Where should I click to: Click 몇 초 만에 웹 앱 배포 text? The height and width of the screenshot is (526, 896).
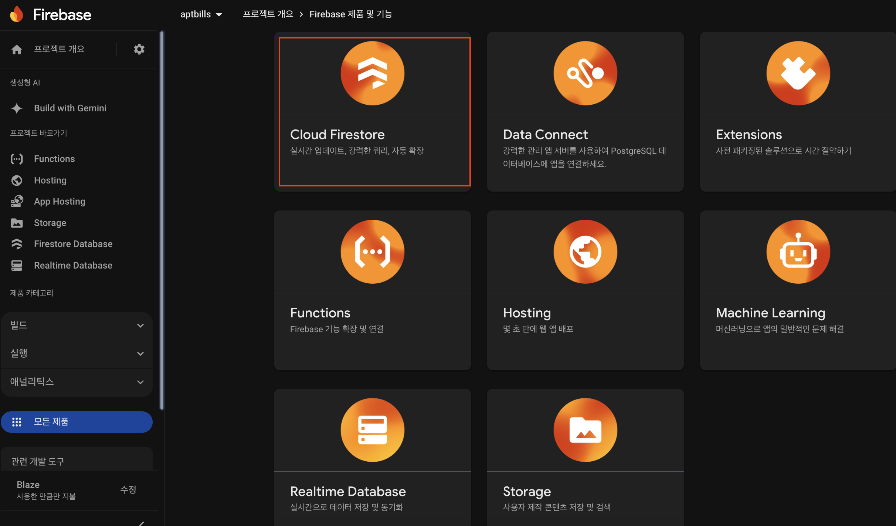tap(538, 329)
